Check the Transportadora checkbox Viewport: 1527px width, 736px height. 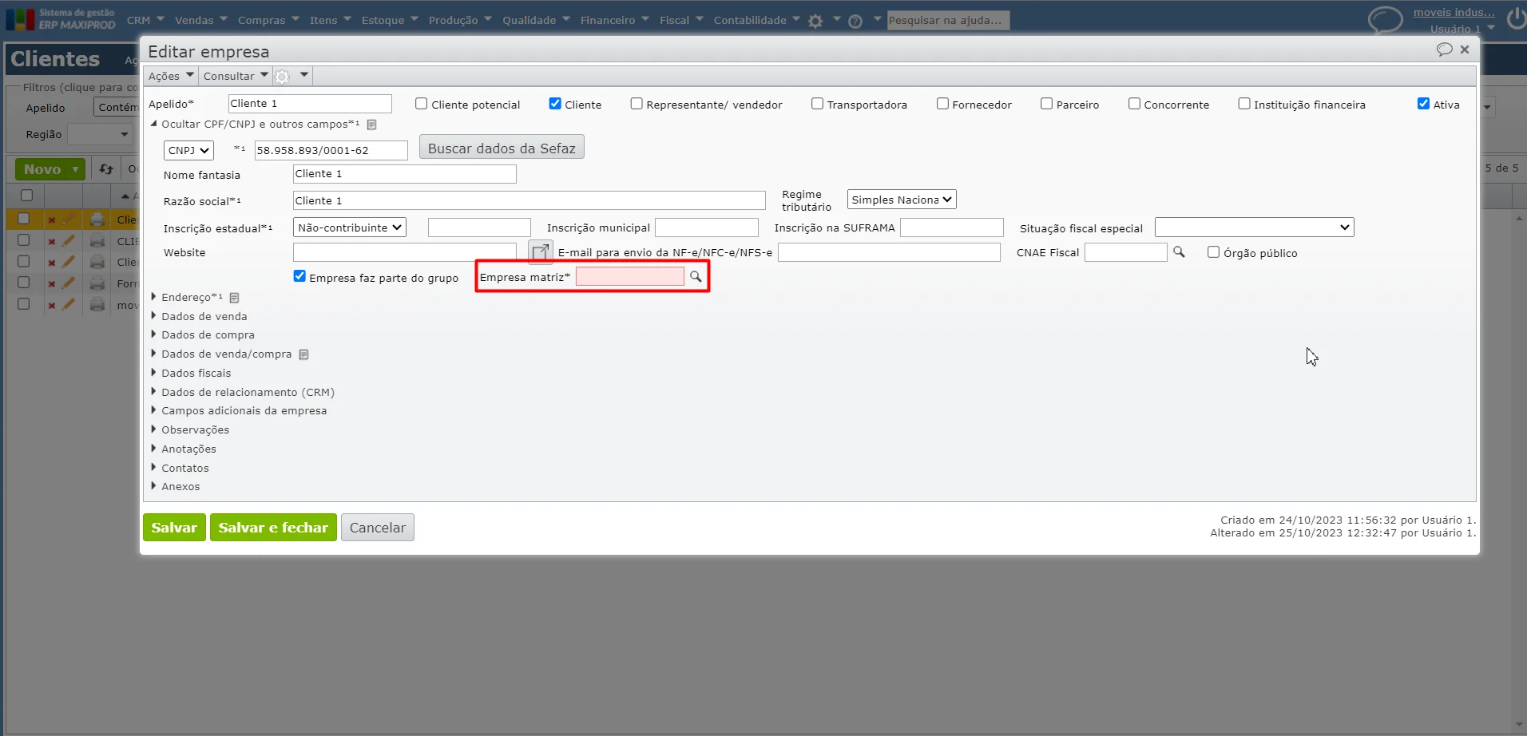pos(817,104)
